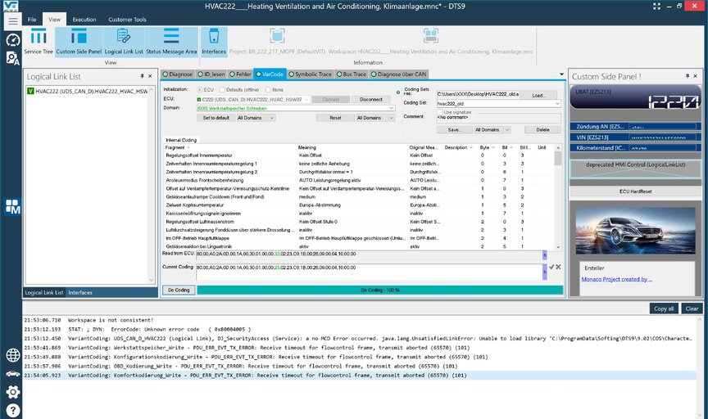This screenshot has width=708, height=419.
Task: Switch to Diagnose über CAN tab
Action: 399,74
